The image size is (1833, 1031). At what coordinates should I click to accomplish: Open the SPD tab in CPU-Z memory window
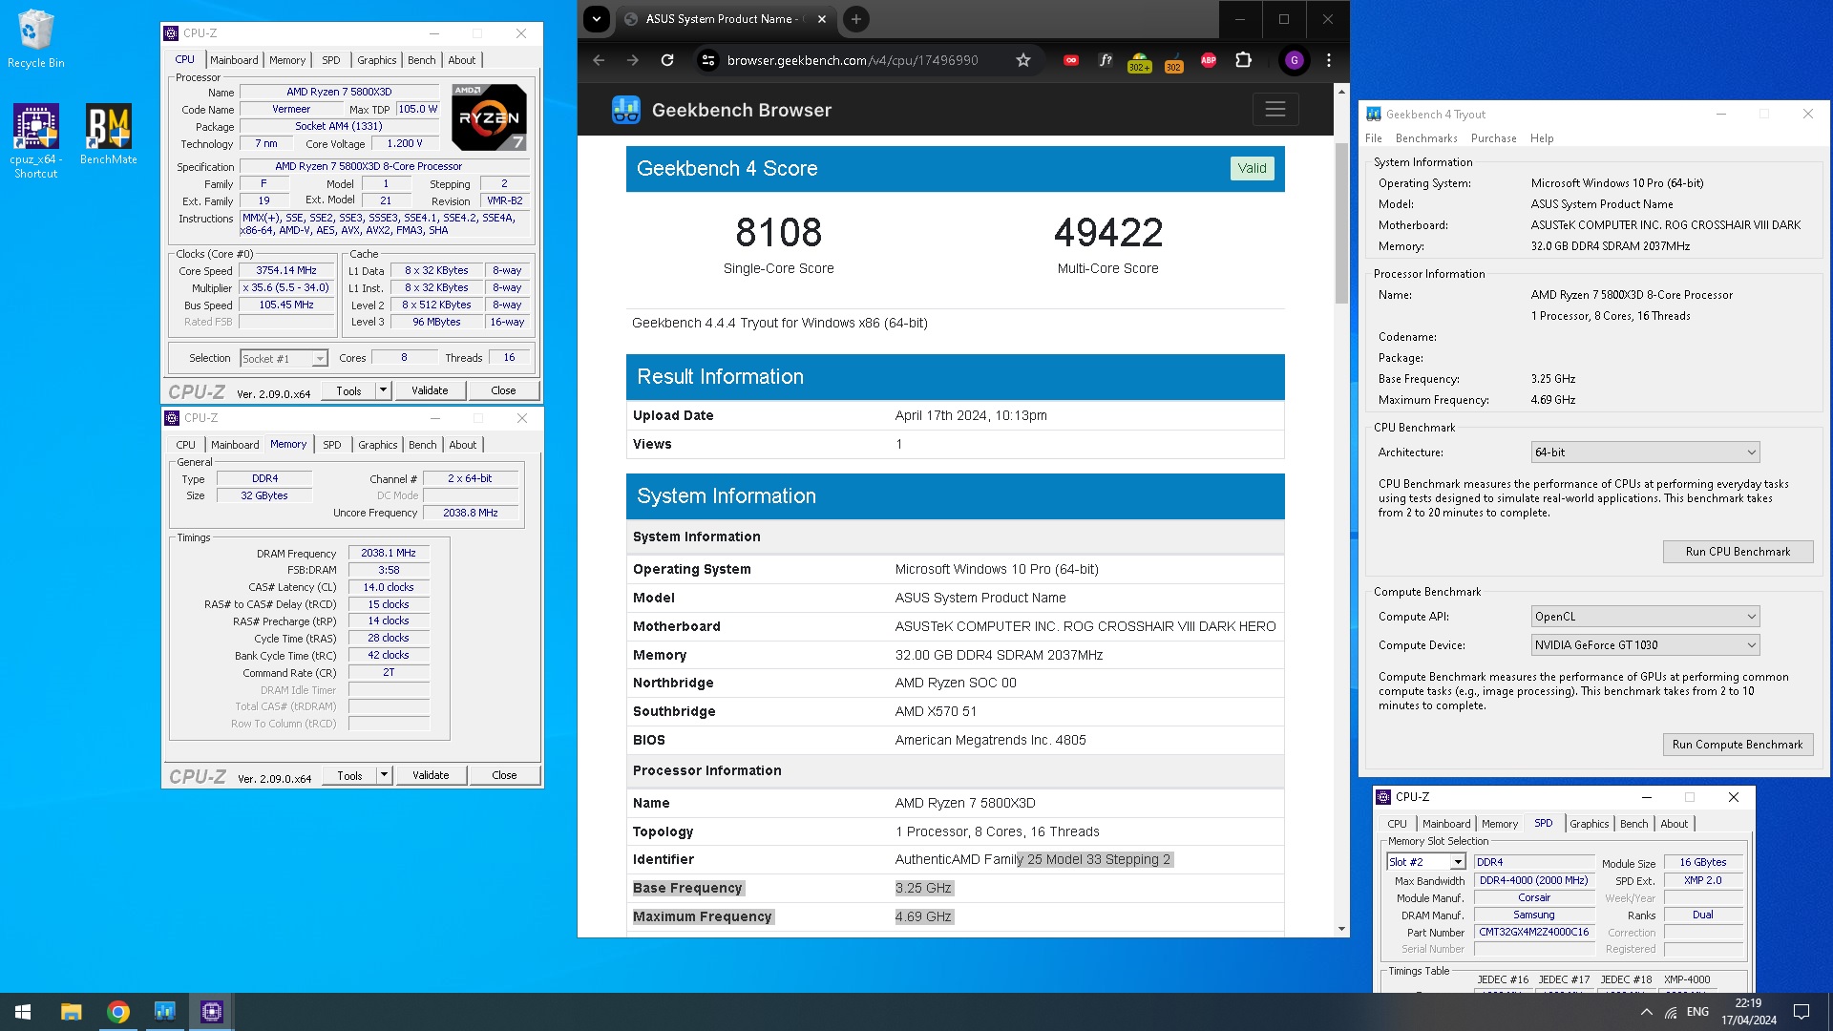331,445
